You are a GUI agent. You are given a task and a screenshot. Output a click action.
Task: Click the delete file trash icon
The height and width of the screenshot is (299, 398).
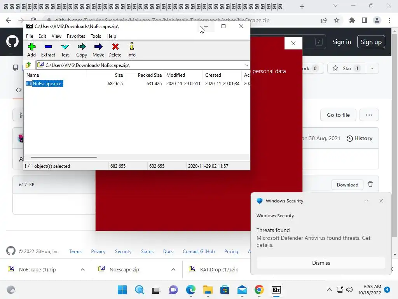point(370,184)
